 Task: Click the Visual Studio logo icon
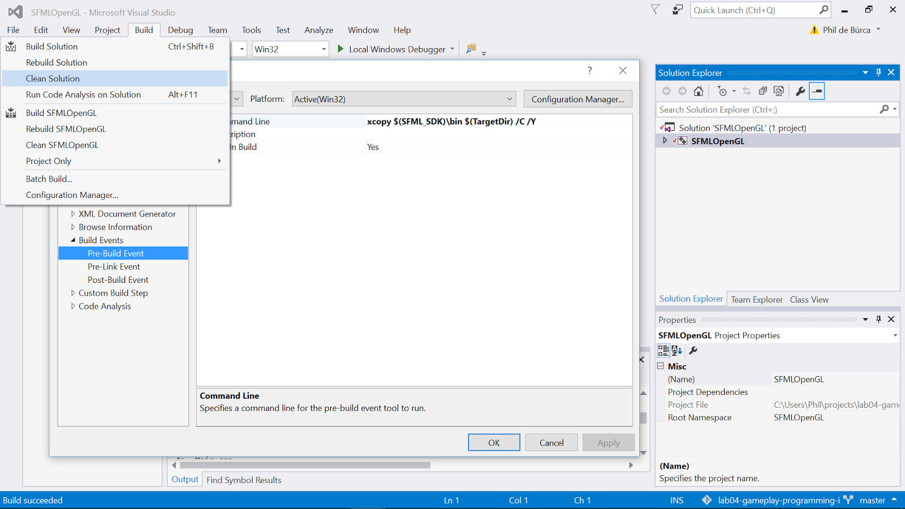click(x=15, y=12)
